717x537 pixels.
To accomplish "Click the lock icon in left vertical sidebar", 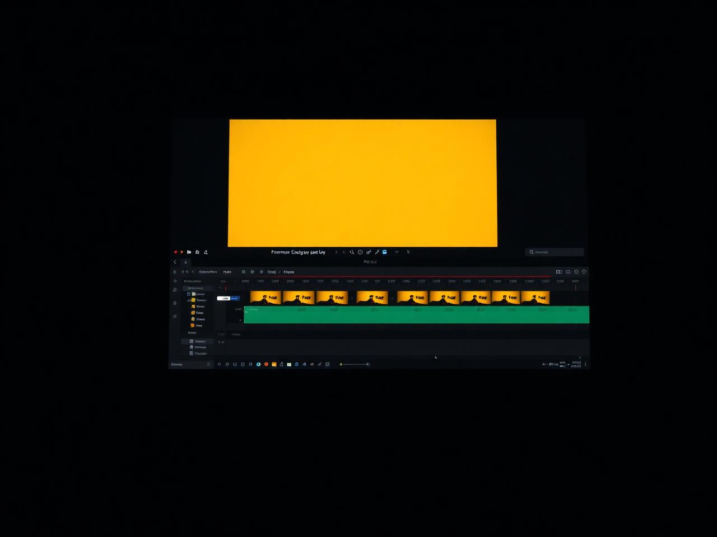I will click(x=175, y=303).
